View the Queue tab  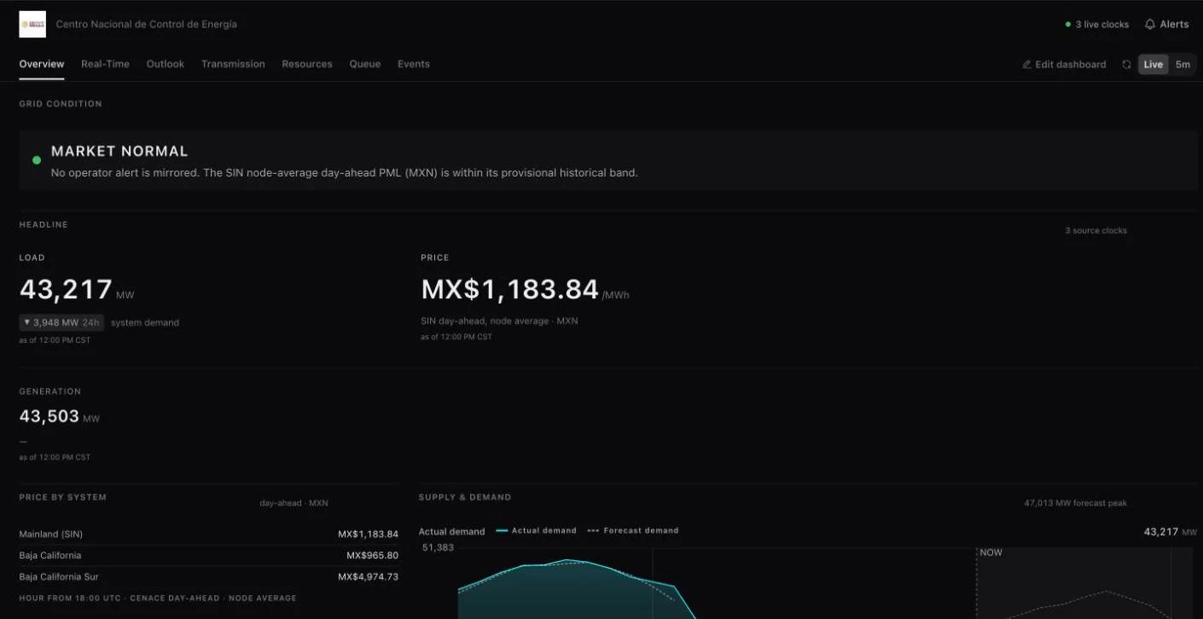(365, 64)
